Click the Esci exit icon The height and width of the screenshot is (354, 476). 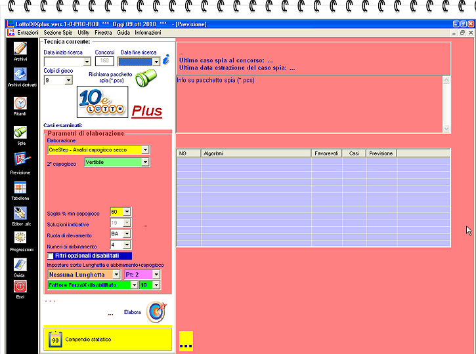(x=20, y=286)
